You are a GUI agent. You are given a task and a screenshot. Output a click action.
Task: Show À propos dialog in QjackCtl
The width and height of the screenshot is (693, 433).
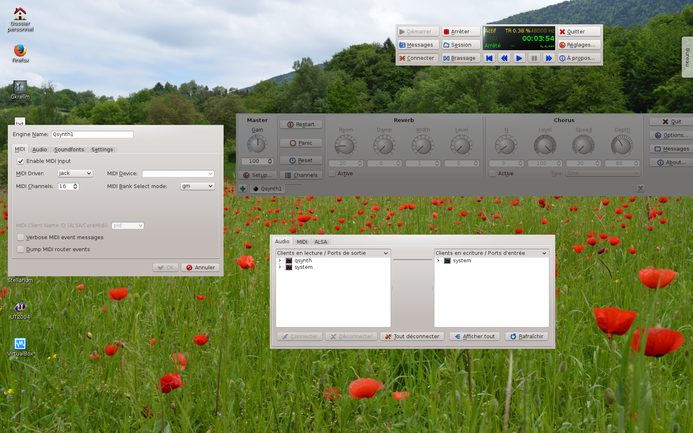pos(579,58)
